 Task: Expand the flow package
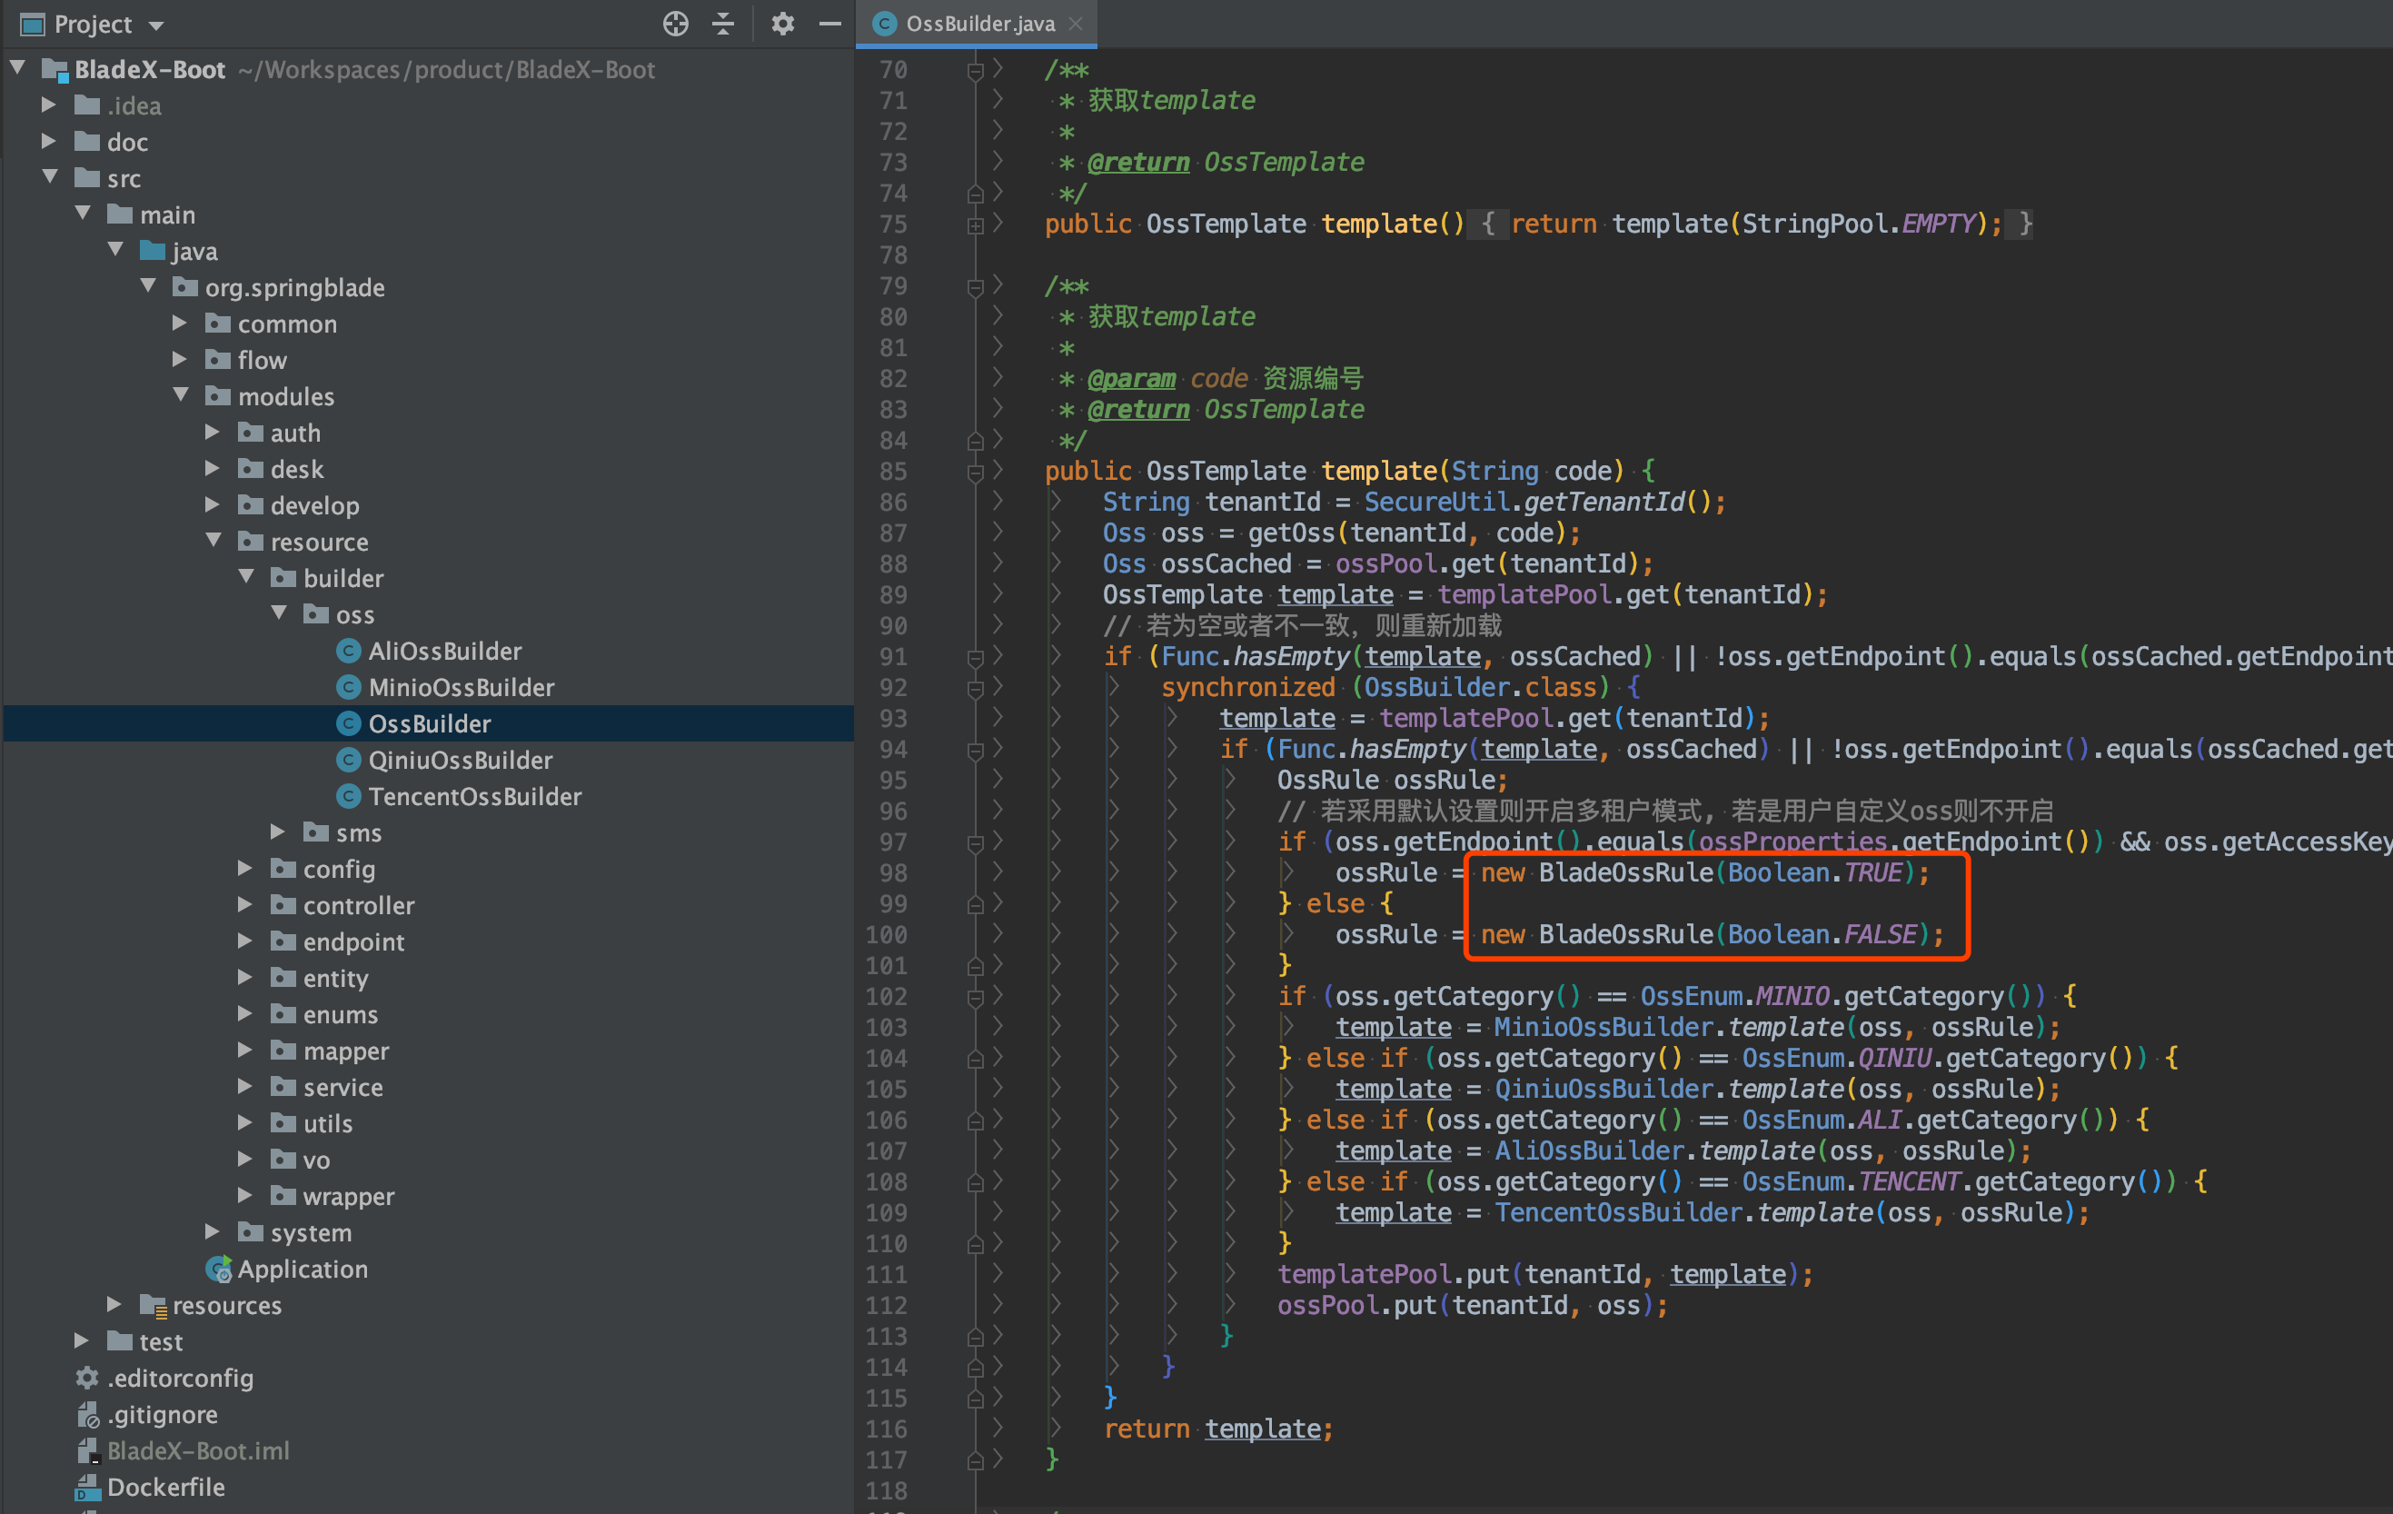point(180,359)
